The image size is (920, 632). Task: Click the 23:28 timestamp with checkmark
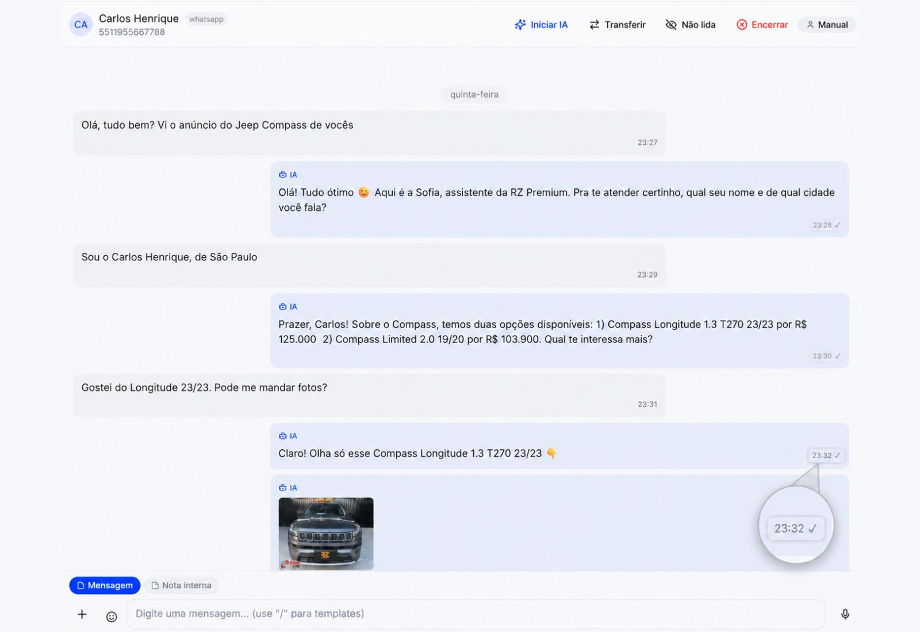tap(826, 225)
